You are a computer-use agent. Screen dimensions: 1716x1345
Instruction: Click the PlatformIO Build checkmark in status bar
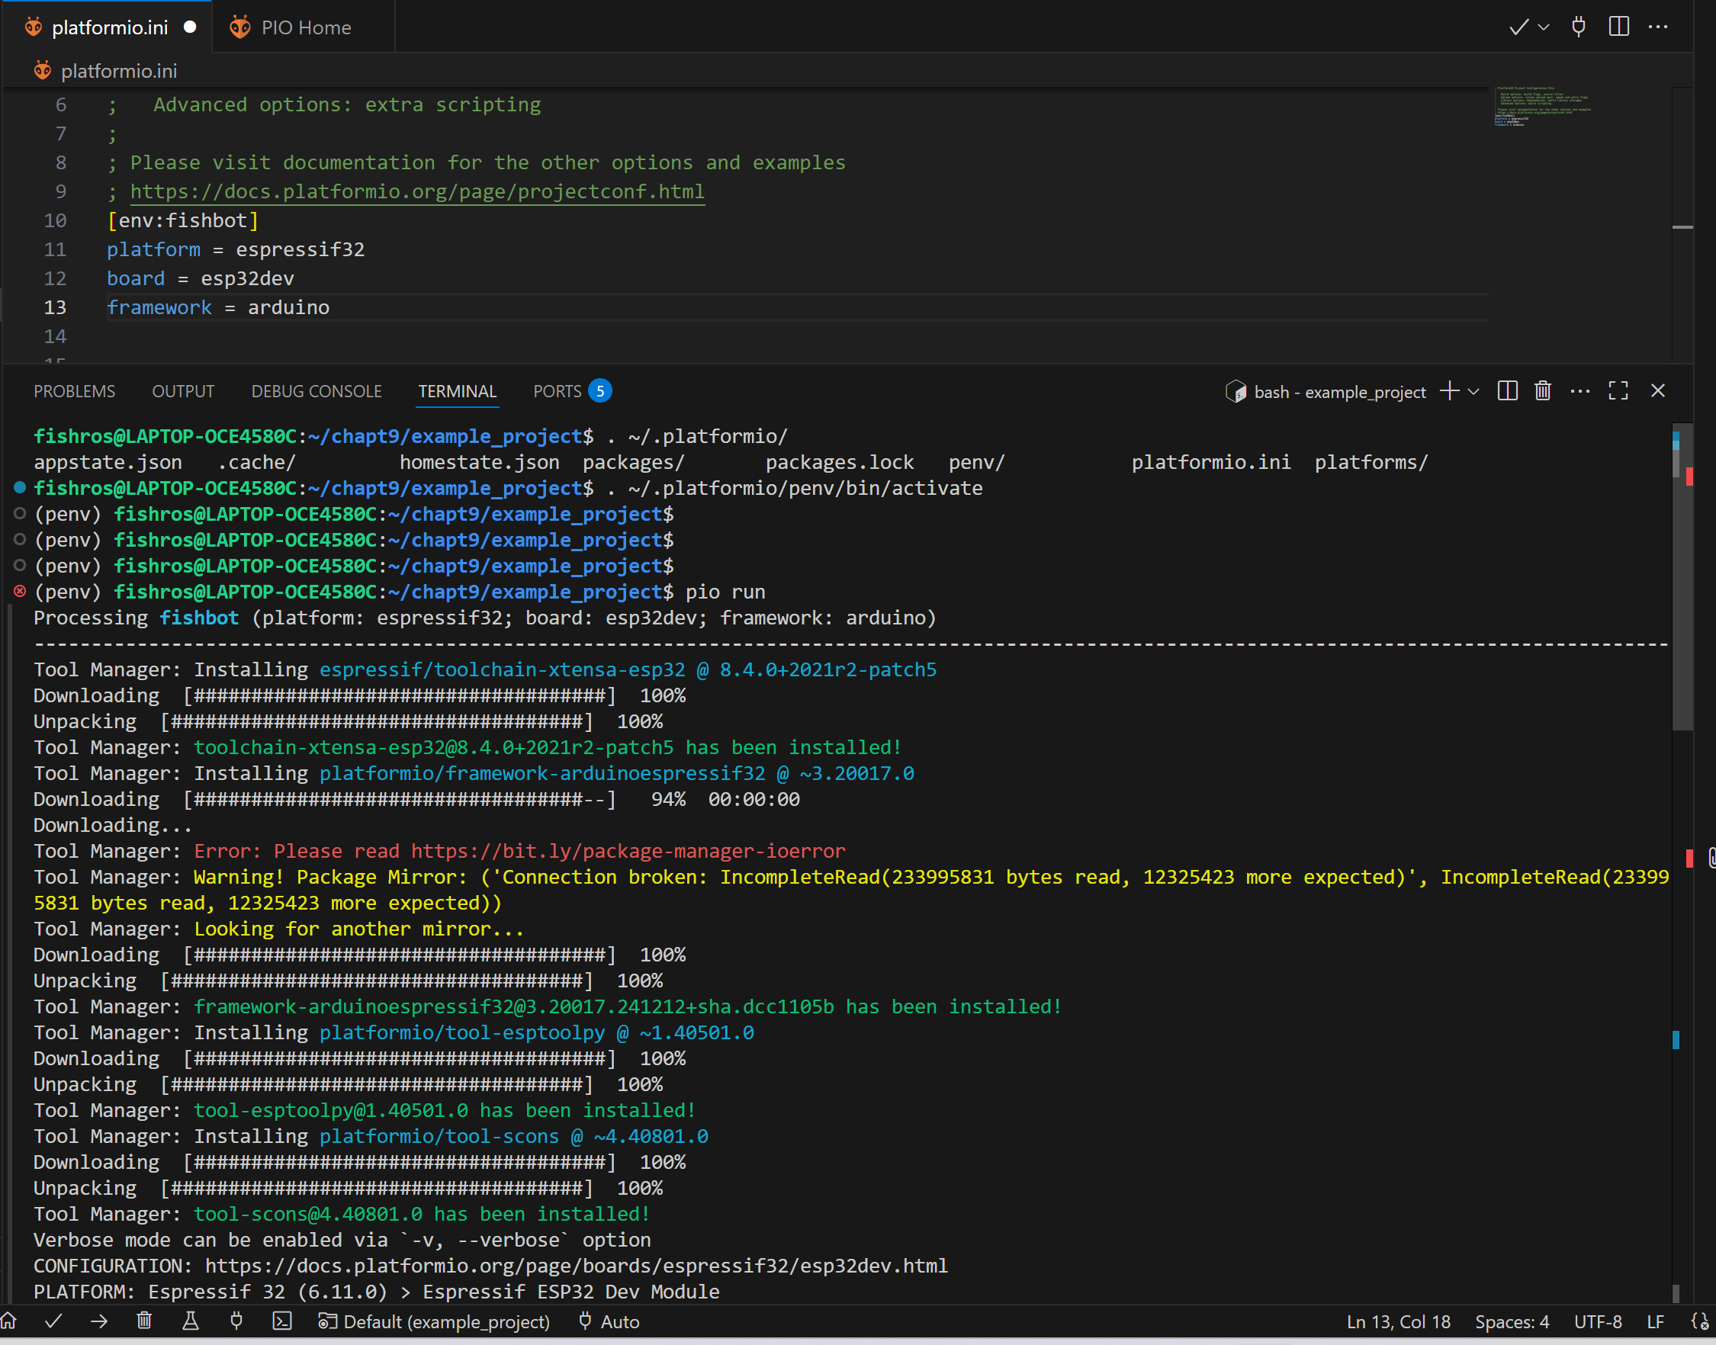(x=53, y=1321)
